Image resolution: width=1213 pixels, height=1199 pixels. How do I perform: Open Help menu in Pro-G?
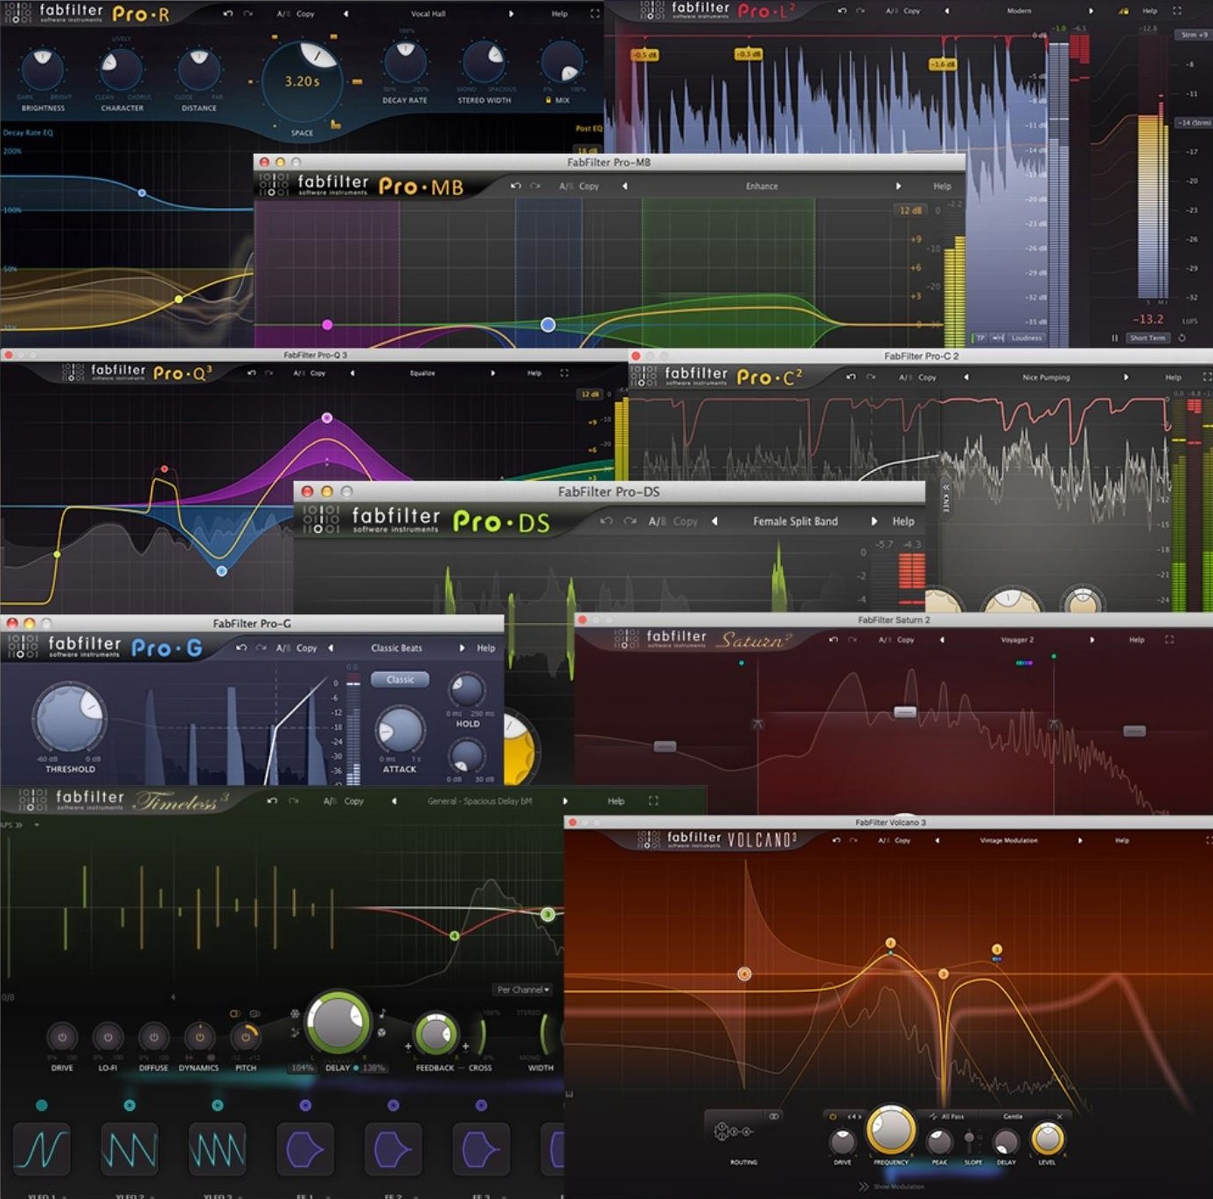(485, 648)
